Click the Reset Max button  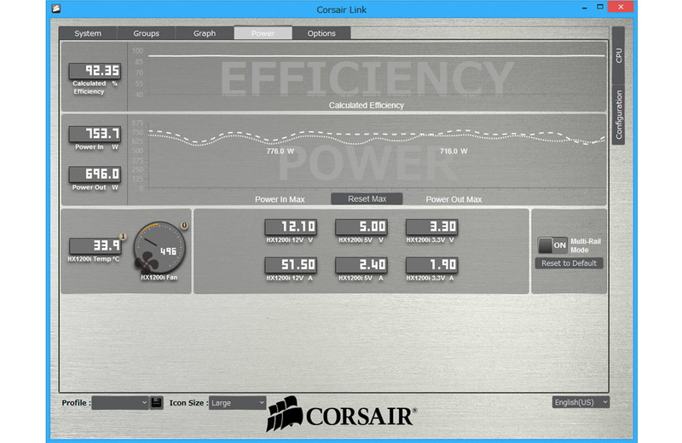[367, 198]
